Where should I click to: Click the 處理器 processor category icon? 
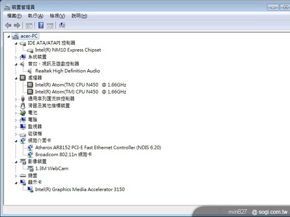click(x=23, y=78)
